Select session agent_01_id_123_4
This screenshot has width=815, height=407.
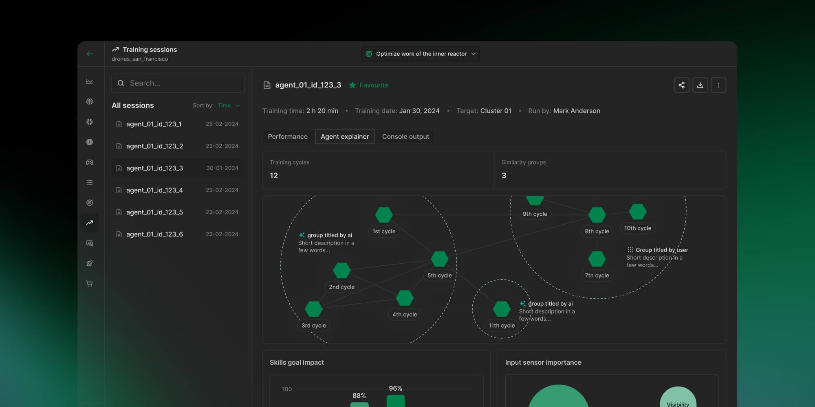tap(178, 190)
